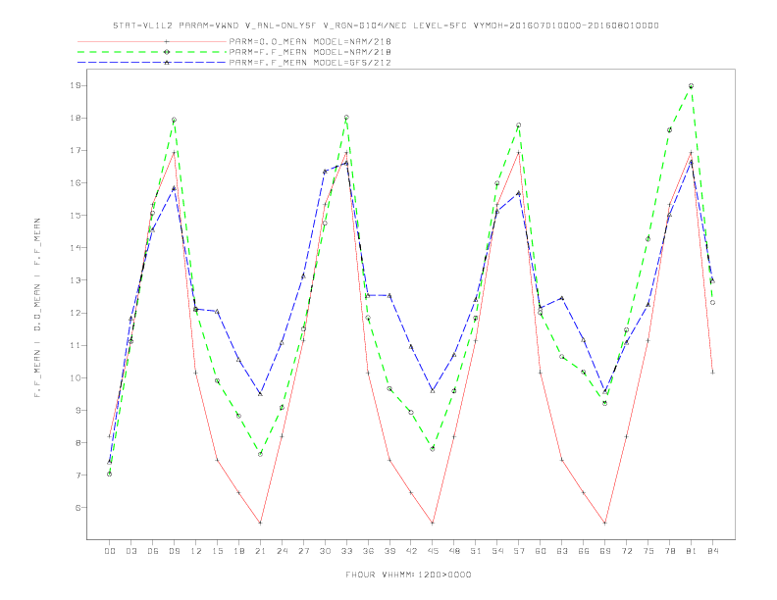Click x-axis tick label 09
This screenshot has width=777, height=600.
tap(174, 551)
